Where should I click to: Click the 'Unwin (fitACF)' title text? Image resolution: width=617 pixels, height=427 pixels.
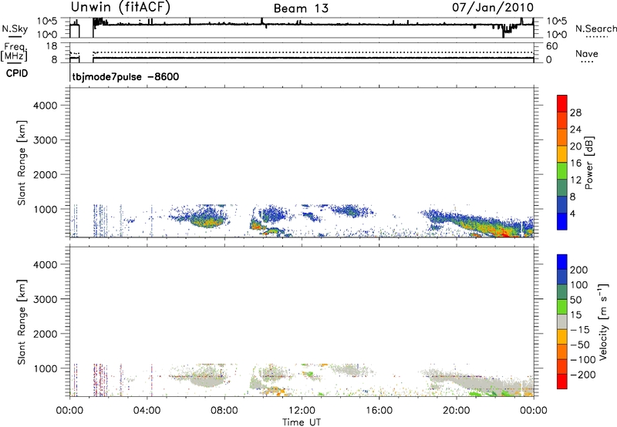click(x=120, y=8)
